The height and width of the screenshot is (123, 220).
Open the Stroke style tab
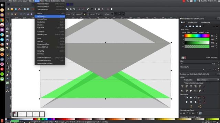(x=205, y=23)
